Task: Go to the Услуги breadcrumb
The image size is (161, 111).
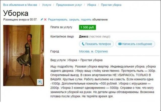Action: point(47,5)
